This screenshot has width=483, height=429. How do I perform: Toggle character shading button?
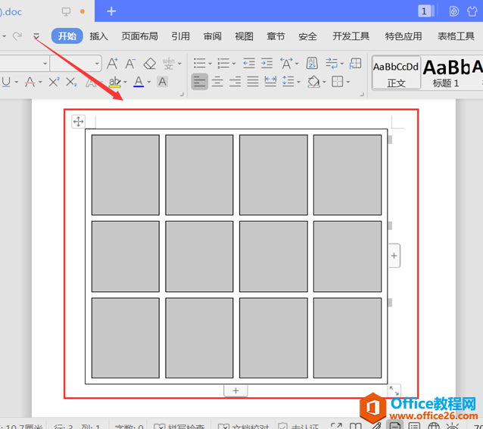click(x=162, y=82)
